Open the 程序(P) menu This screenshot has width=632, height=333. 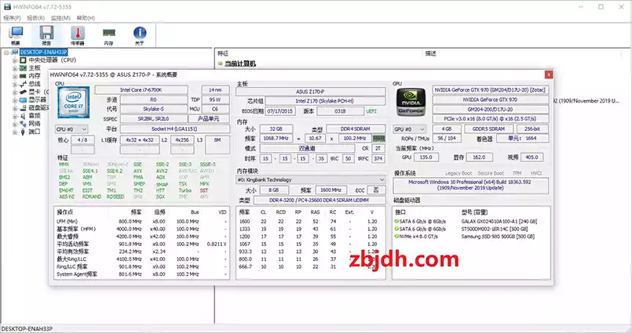12,18
